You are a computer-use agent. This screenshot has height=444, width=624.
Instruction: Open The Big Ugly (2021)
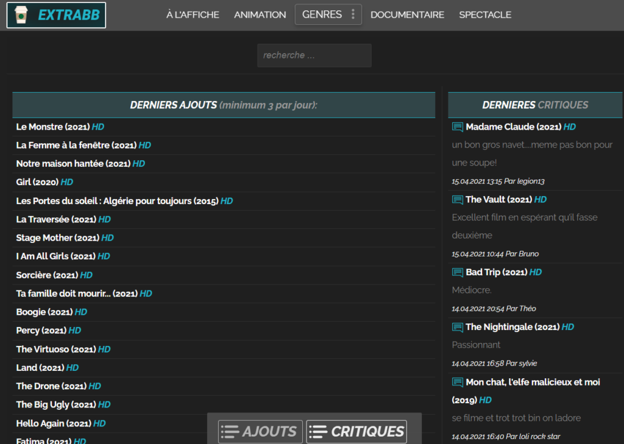(x=63, y=404)
